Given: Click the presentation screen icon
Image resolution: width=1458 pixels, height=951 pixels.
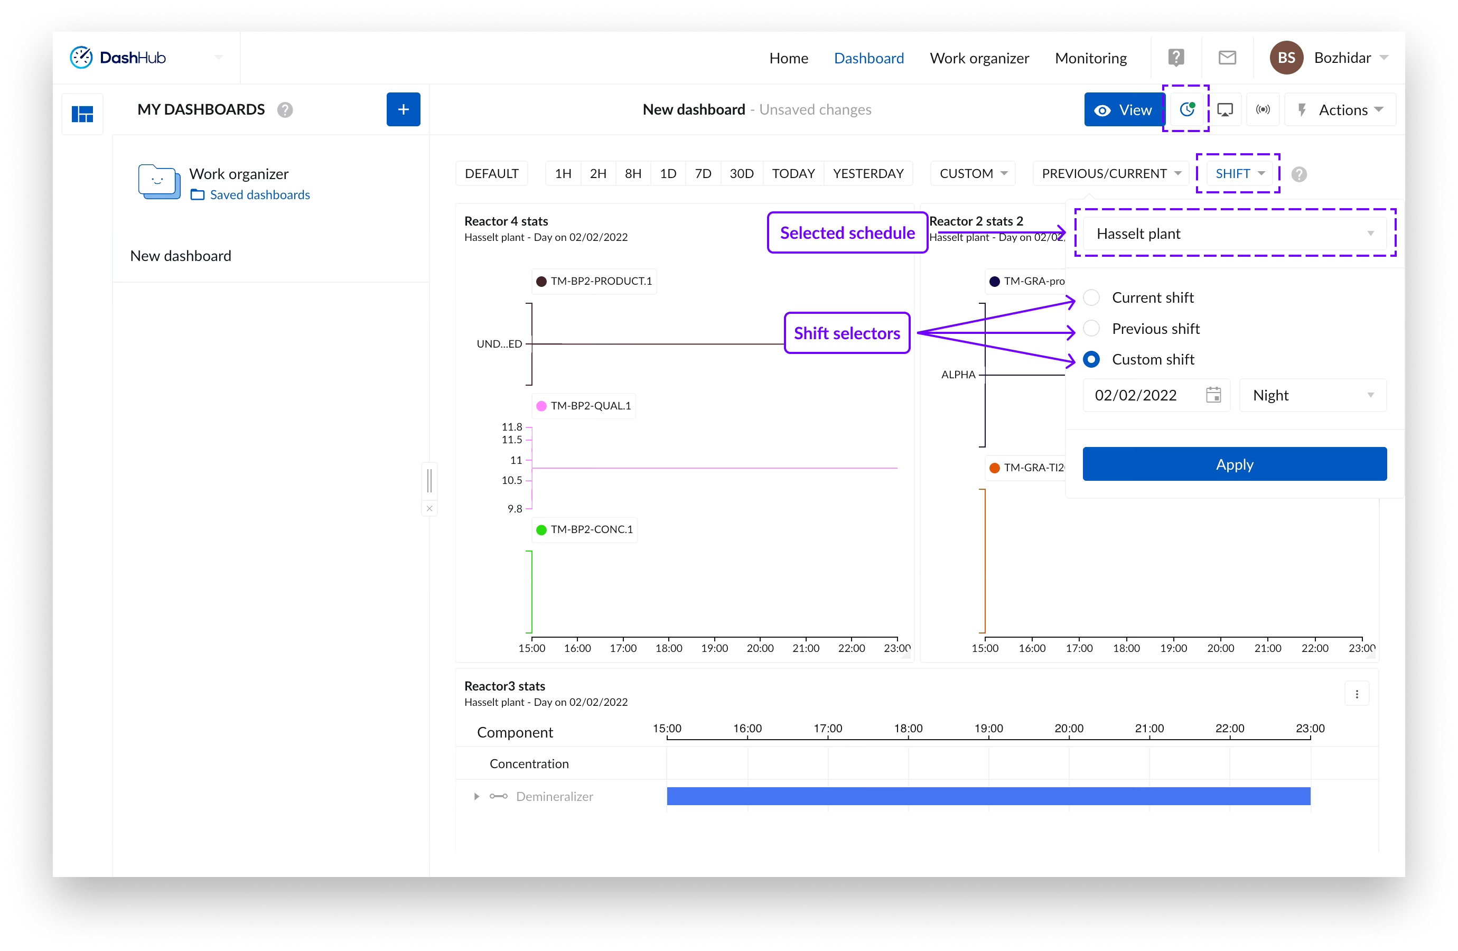Looking at the screenshot, I should (x=1225, y=110).
